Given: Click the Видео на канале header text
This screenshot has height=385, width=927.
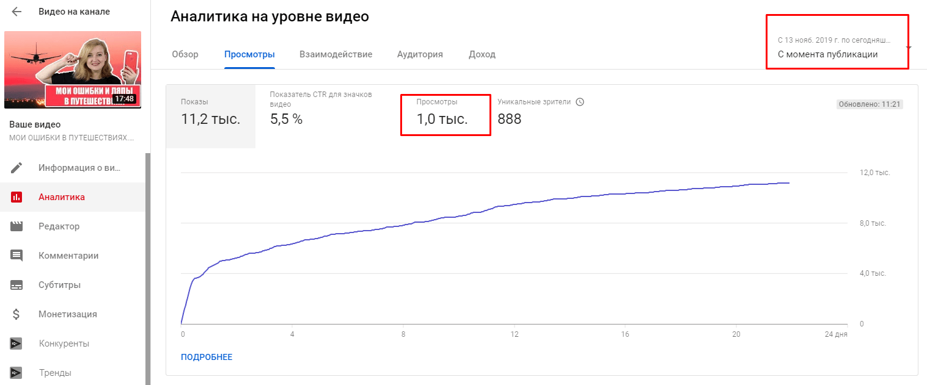Looking at the screenshot, I should coord(75,12).
